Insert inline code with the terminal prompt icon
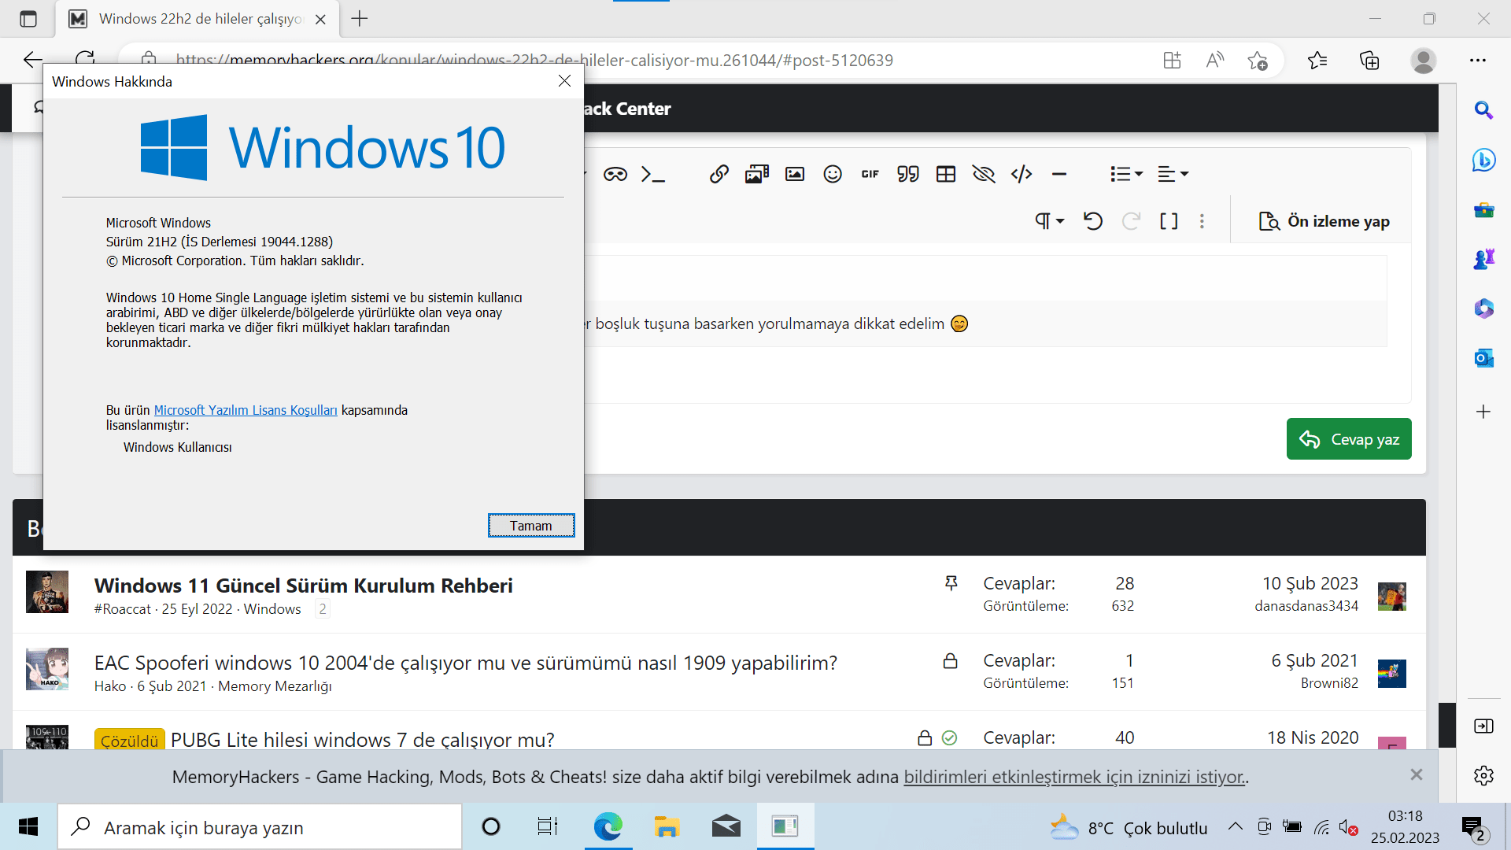 (653, 174)
